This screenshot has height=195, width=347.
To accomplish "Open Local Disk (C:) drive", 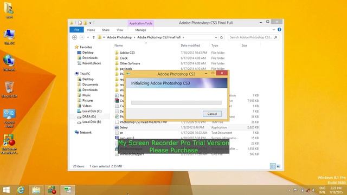I will pos(92,111).
